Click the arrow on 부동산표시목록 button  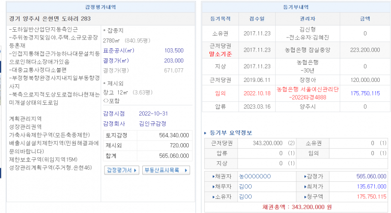click(186, 170)
